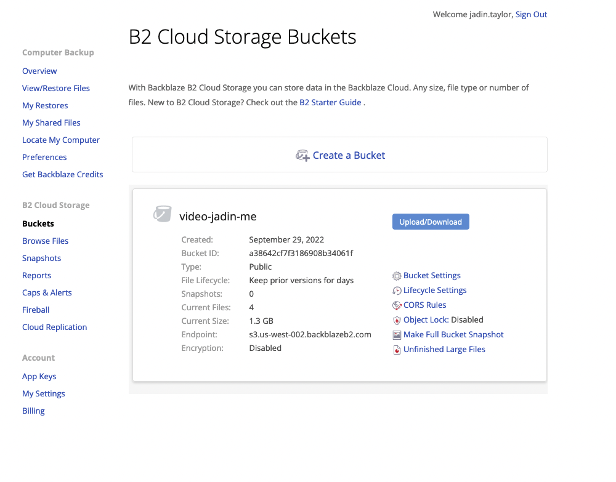
Task: Click the created date September 29, 2022
Action: [286, 240]
